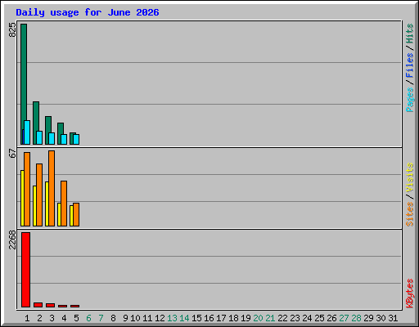This screenshot has width=419, height=327.
Task: Click day 30 on the date axis
Action: click(x=381, y=318)
